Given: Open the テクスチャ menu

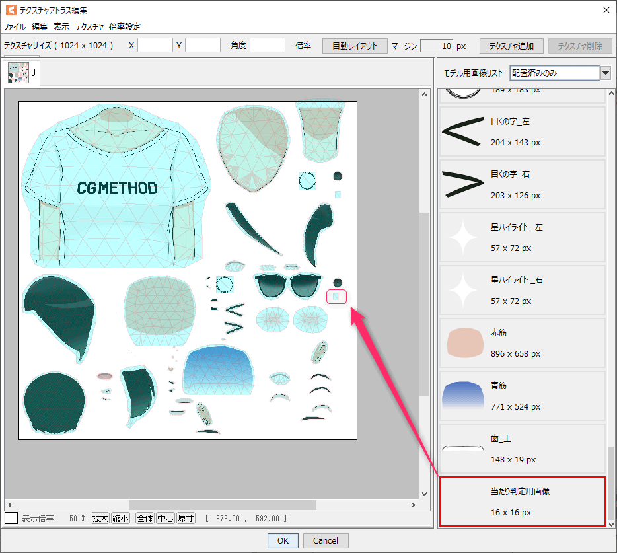Looking at the screenshot, I should tap(89, 27).
